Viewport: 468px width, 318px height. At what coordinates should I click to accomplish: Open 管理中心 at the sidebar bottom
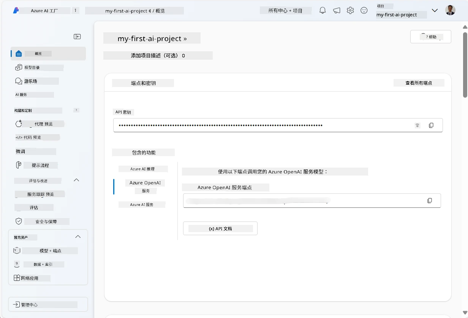[x=48, y=305]
